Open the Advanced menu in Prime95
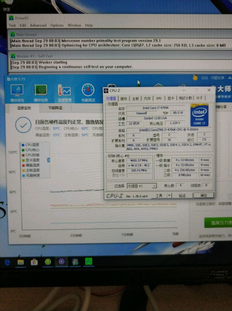 (x=38, y=25)
